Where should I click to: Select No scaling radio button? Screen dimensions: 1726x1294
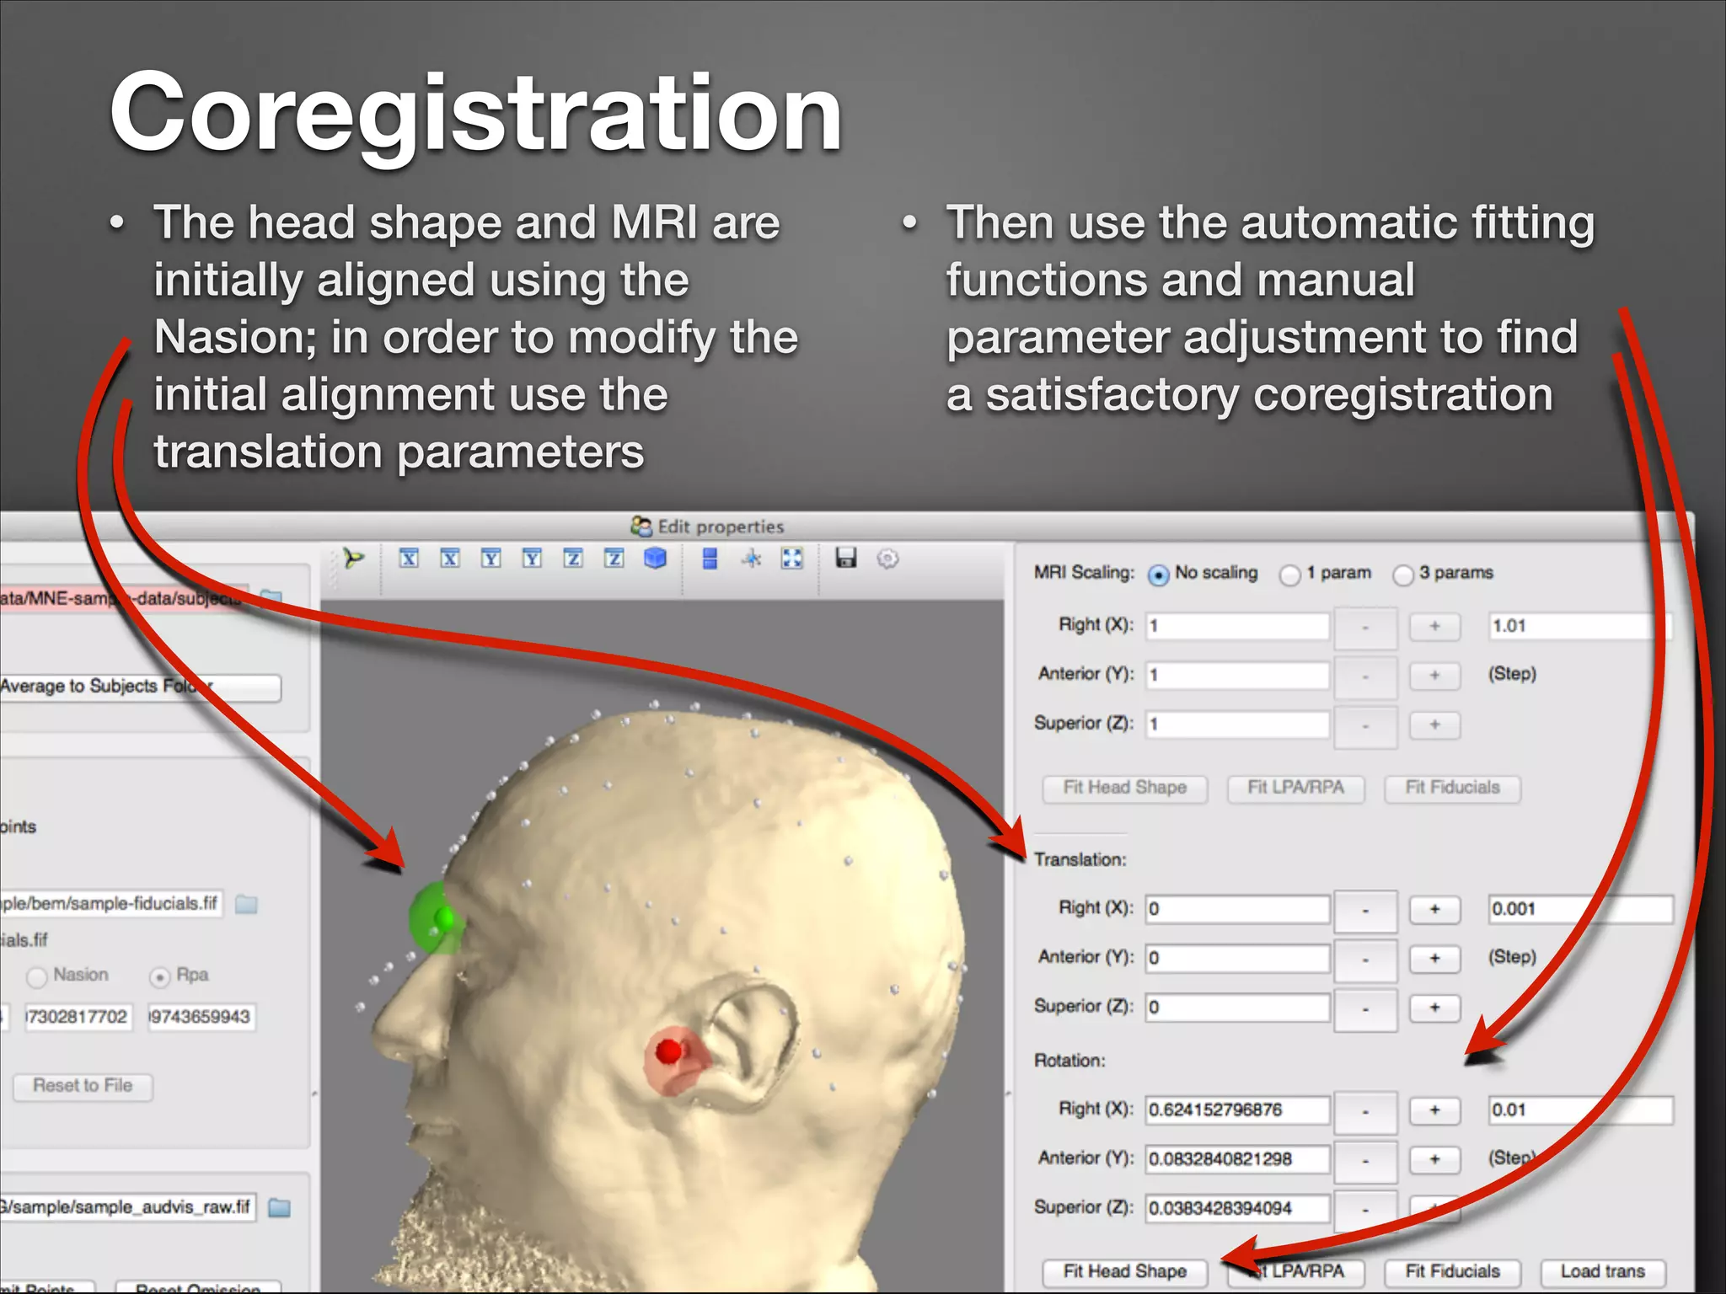click(x=1159, y=575)
